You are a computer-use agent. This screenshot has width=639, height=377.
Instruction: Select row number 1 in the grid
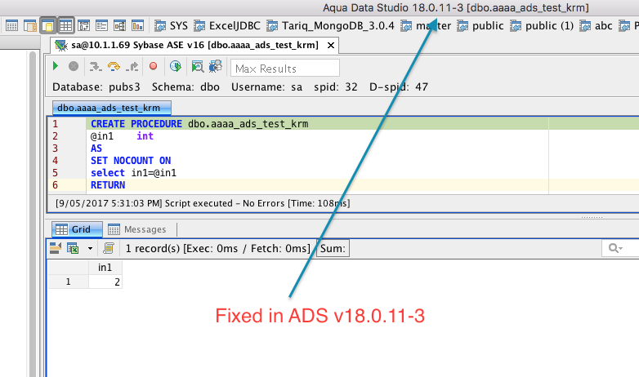pos(69,282)
